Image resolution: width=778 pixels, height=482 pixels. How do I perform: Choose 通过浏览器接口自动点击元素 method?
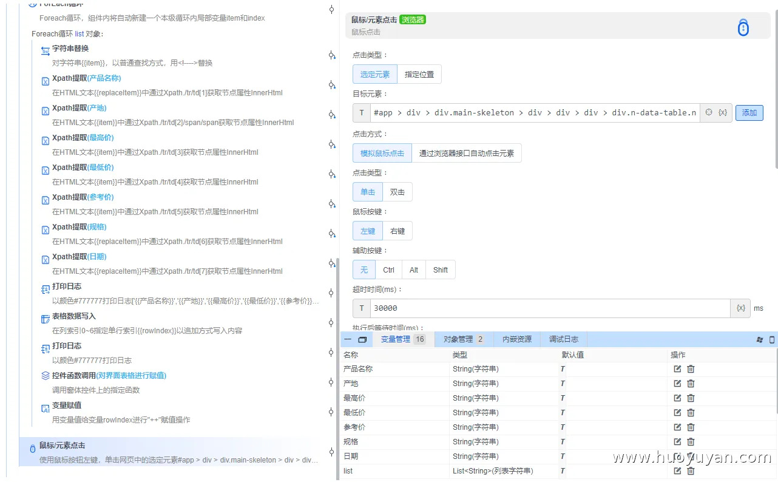467,154
